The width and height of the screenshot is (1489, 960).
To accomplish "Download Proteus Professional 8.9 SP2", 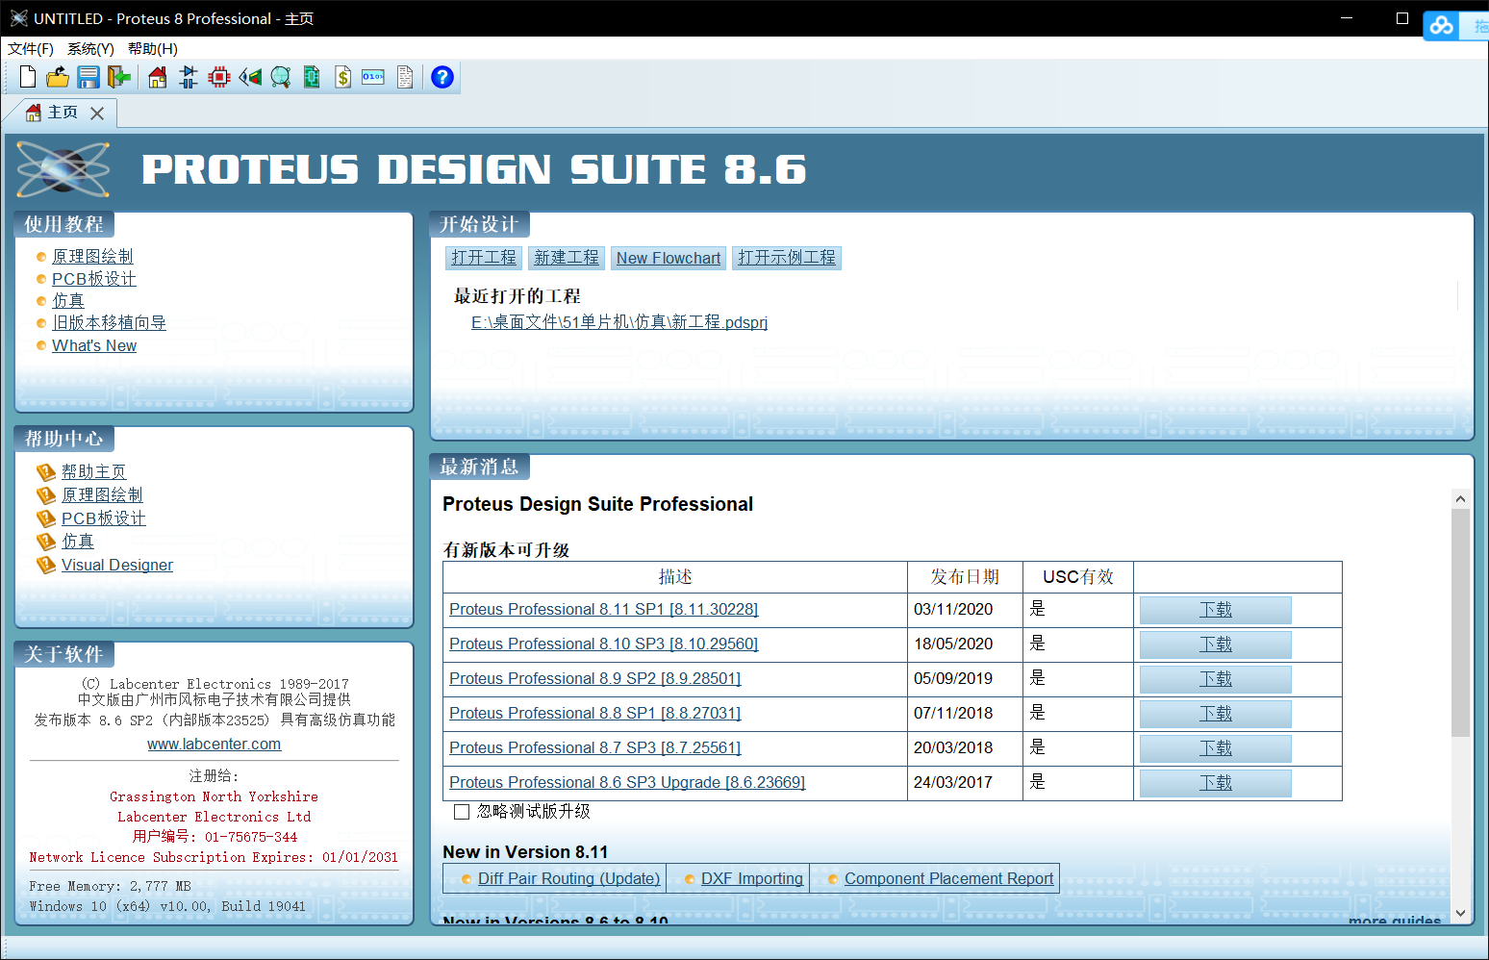I will [1216, 679].
